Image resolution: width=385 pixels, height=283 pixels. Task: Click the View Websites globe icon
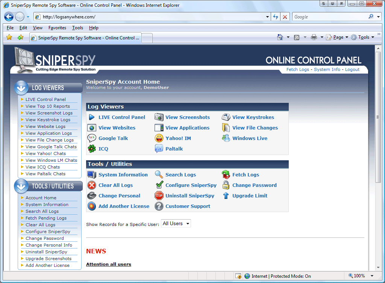[92, 128]
